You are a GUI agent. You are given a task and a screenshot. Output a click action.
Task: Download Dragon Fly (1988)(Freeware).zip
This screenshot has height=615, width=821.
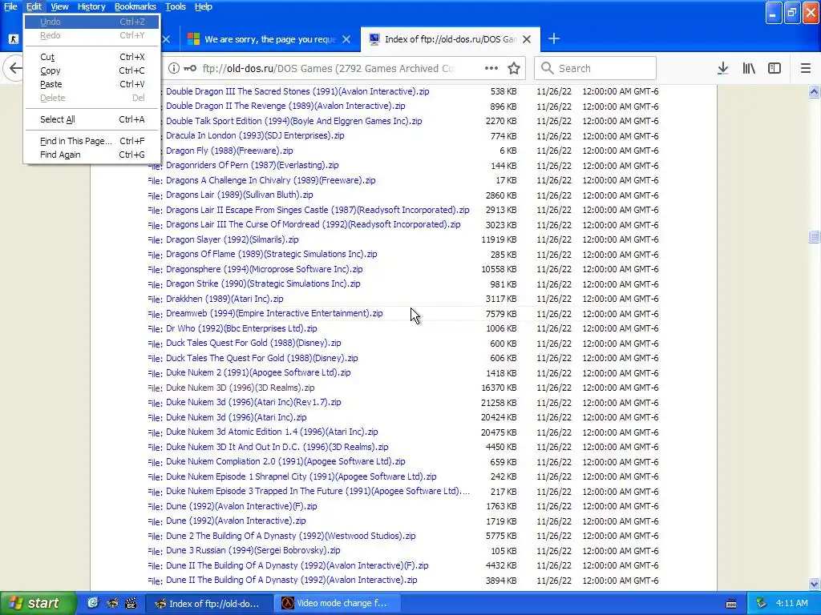click(x=229, y=151)
